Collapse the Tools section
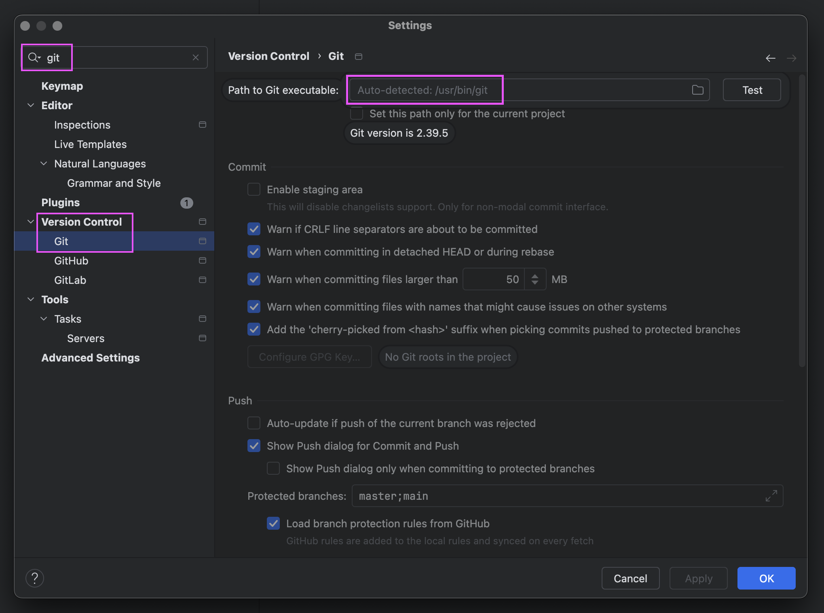The height and width of the screenshot is (613, 824). (31, 299)
